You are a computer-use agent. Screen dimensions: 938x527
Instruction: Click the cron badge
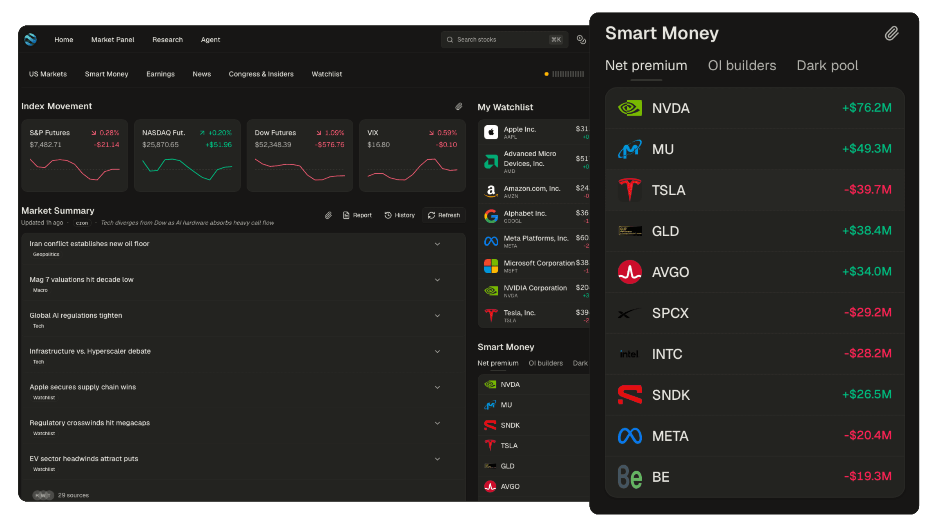(82, 223)
